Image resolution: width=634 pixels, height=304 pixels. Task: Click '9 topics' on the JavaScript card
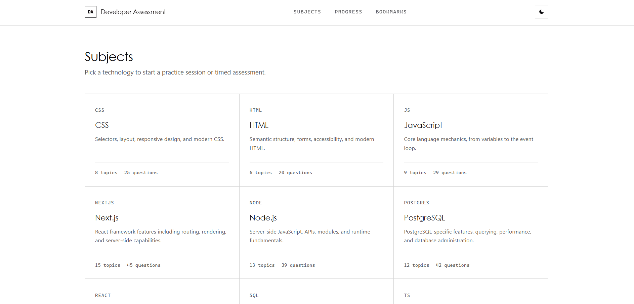pyautogui.click(x=415, y=172)
